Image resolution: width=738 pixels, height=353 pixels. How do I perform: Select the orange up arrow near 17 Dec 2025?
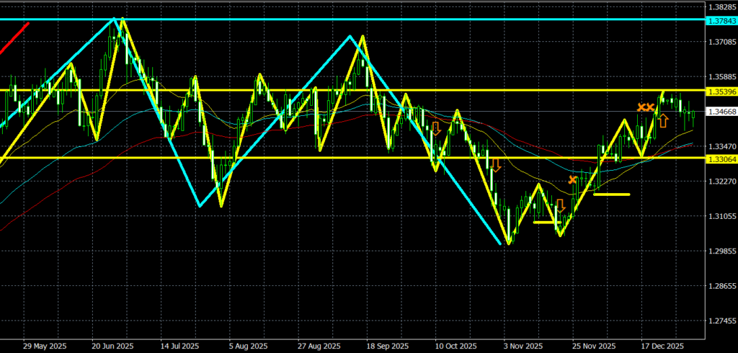[x=662, y=120]
